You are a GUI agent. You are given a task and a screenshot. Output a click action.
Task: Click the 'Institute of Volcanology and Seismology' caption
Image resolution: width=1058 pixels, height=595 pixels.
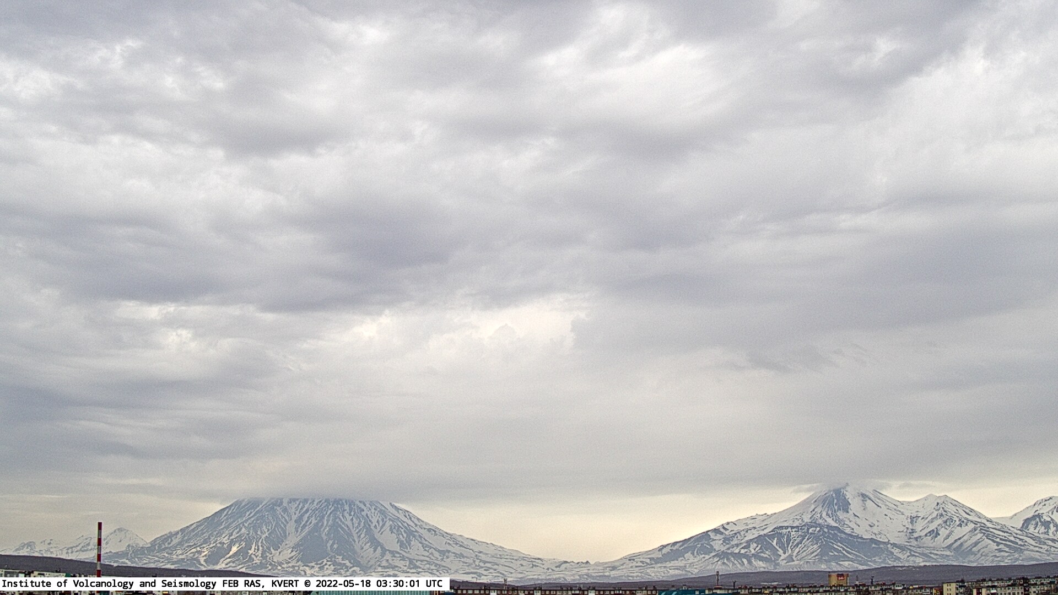click(110, 583)
